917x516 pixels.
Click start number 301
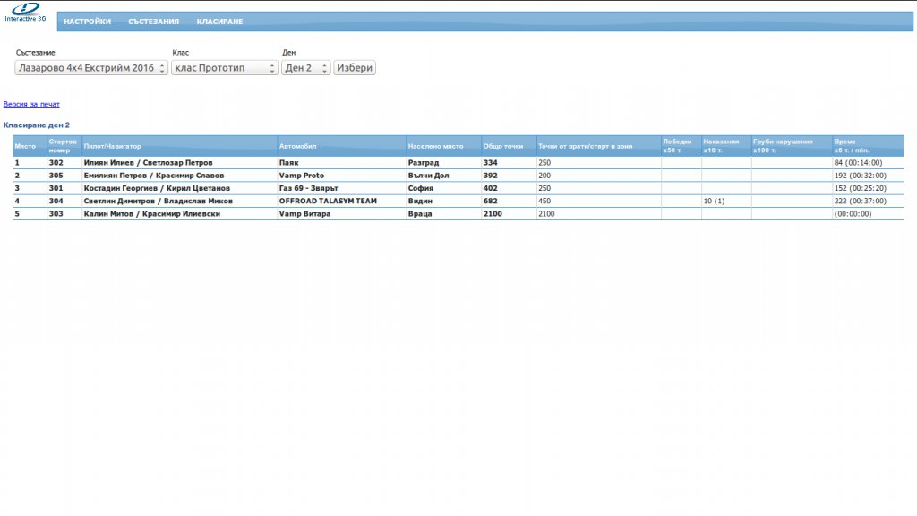[x=56, y=188]
